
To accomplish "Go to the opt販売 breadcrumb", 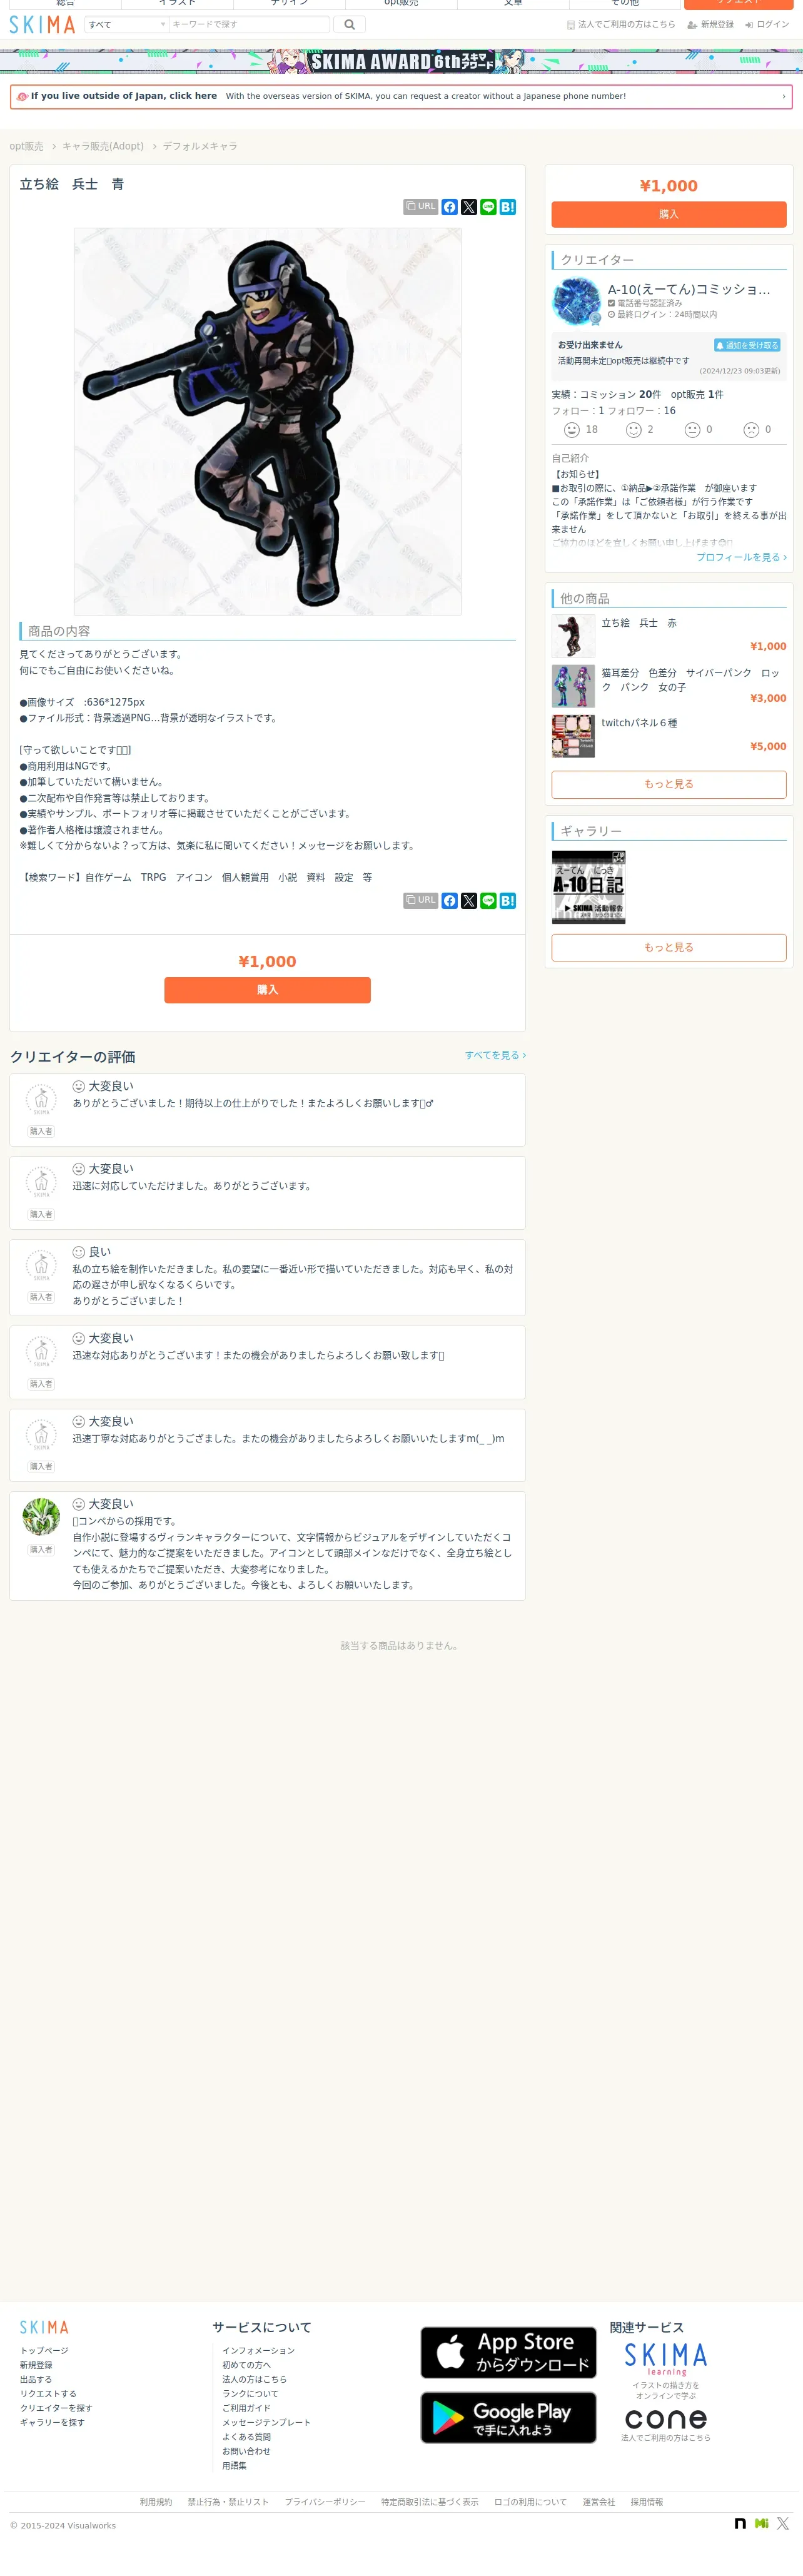I will coord(26,146).
